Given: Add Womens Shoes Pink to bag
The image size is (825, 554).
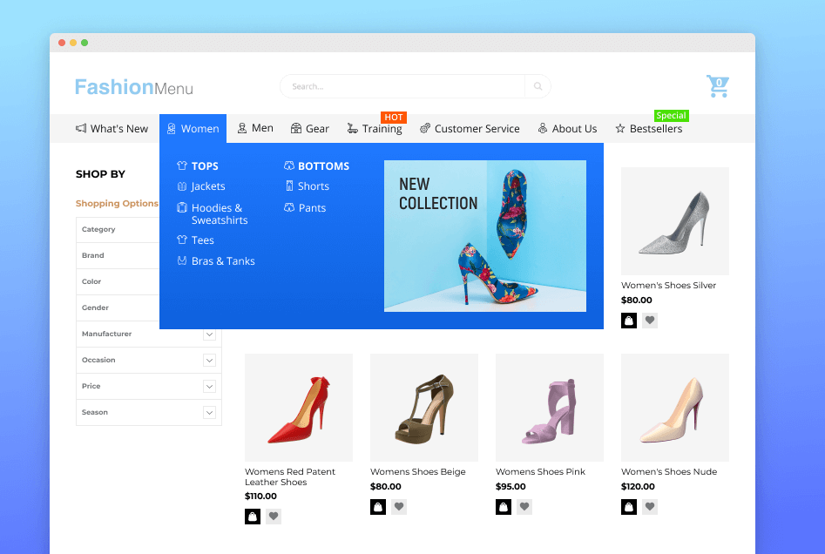Looking at the screenshot, I should tap(504, 507).
